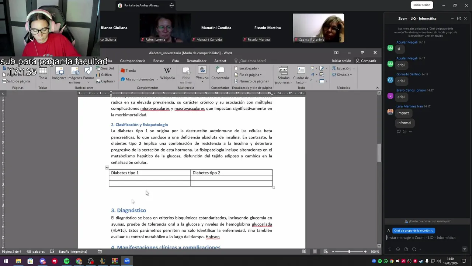The height and width of the screenshot is (266, 472).
Task: Insert Imágenes from the Word ribbon
Action: pyautogui.click(x=59, y=74)
